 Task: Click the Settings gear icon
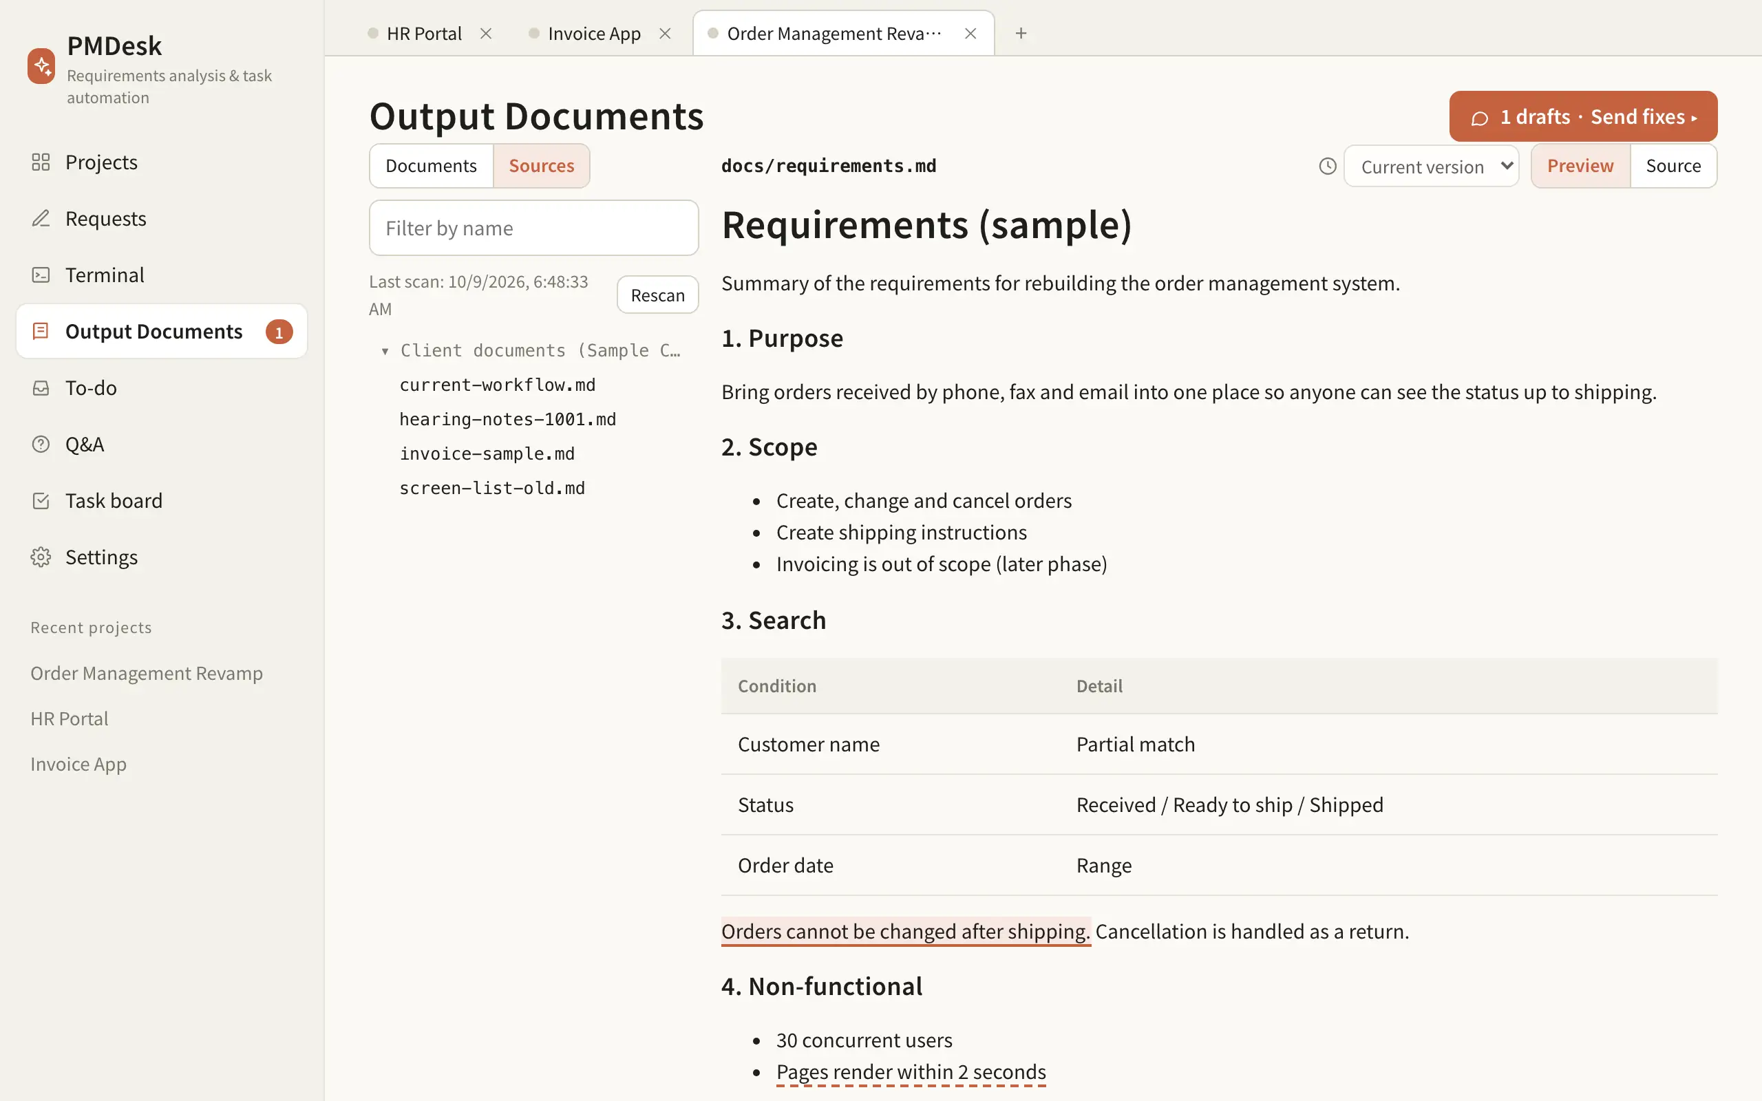41,557
